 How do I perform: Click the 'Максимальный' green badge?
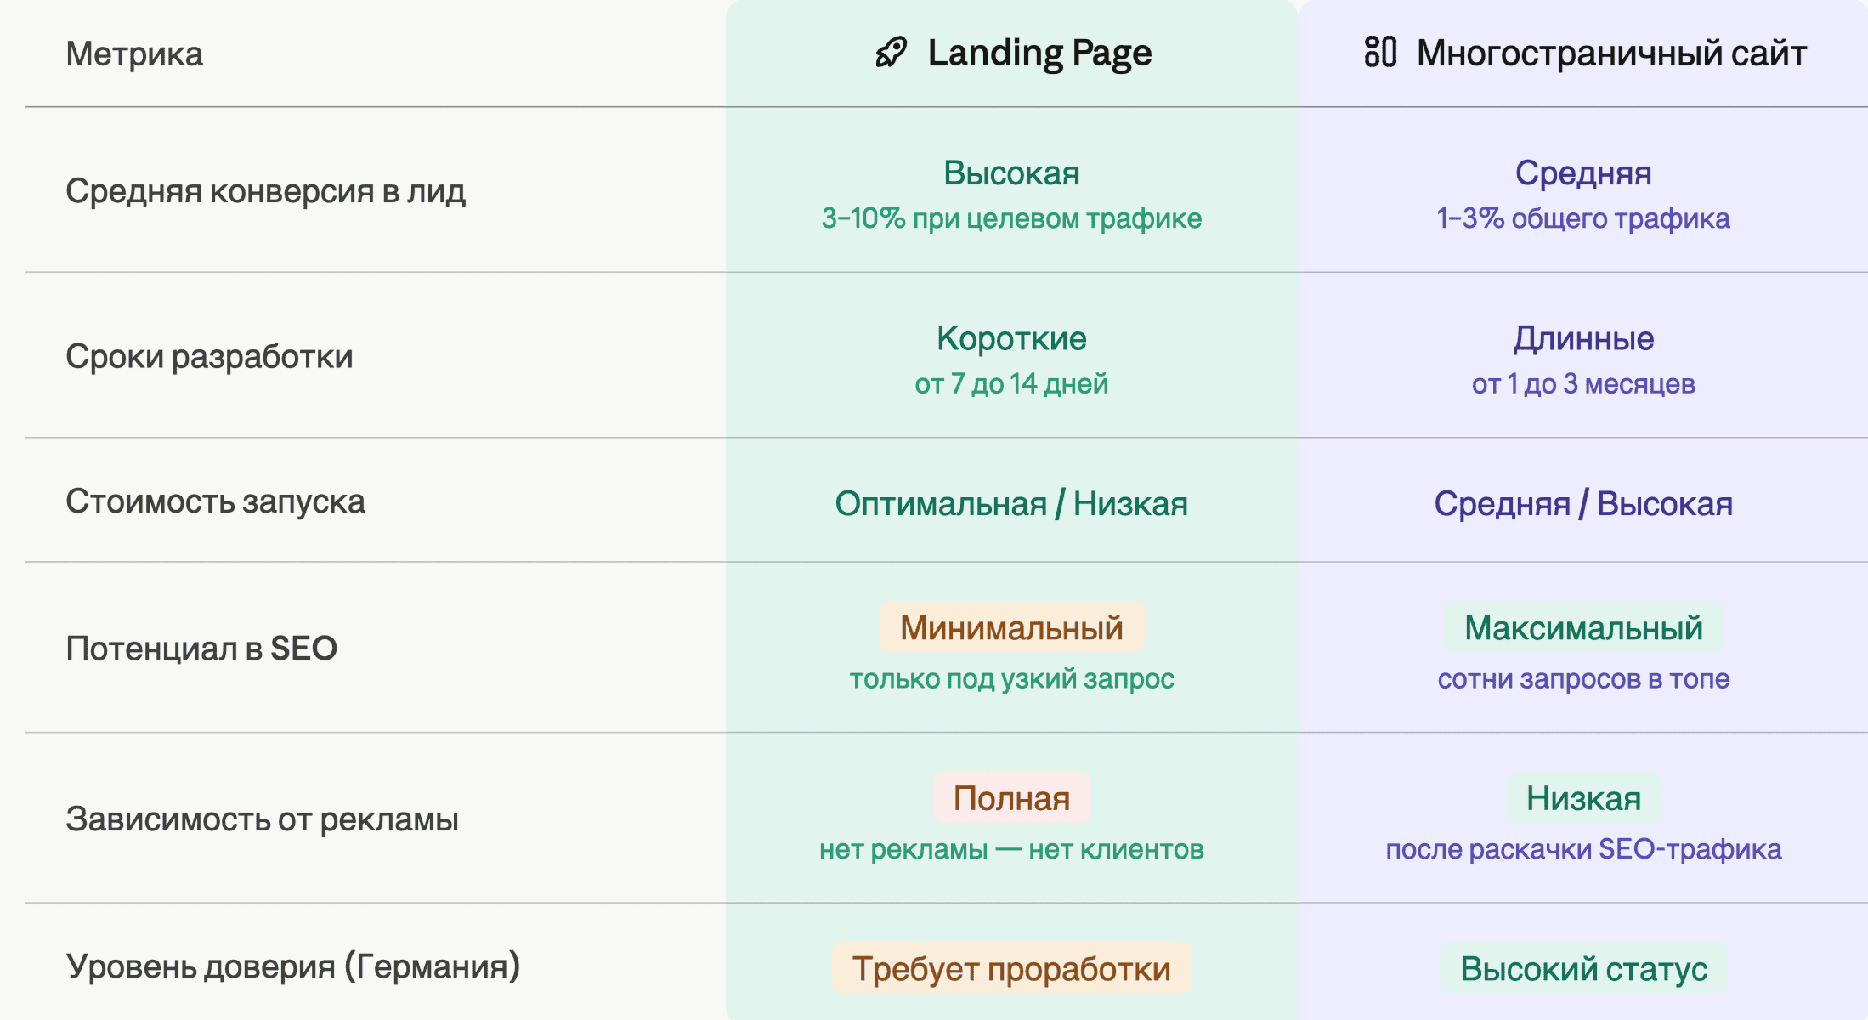(x=1583, y=627)
